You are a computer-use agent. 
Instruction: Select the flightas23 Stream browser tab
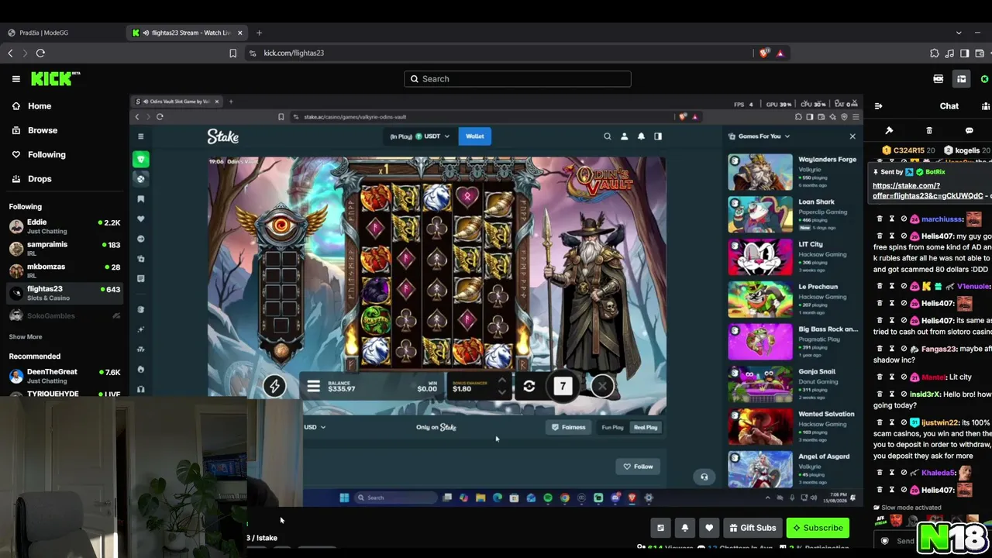[187, 33]
